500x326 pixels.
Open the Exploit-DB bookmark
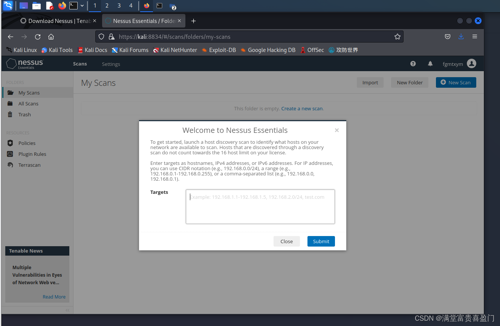(x=219, y=50)
